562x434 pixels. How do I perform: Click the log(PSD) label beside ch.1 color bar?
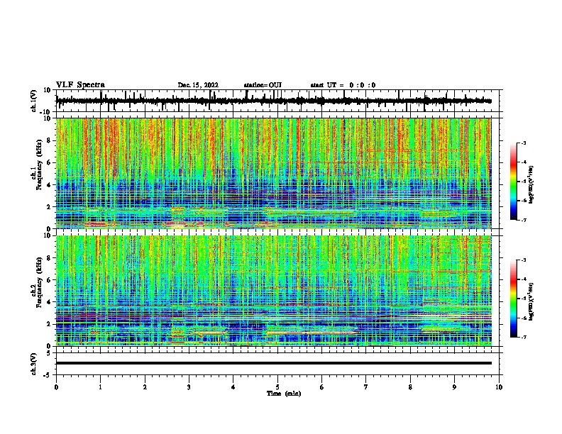tap(531, 184)
